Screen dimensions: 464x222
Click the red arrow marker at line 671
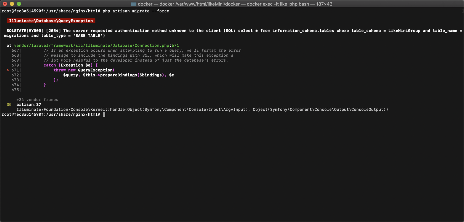point(8,70)
